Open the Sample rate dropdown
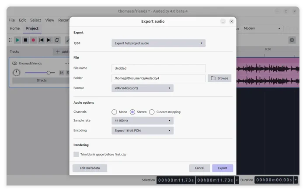This screenshot has width=306, height=192. (x=143, y=121)
